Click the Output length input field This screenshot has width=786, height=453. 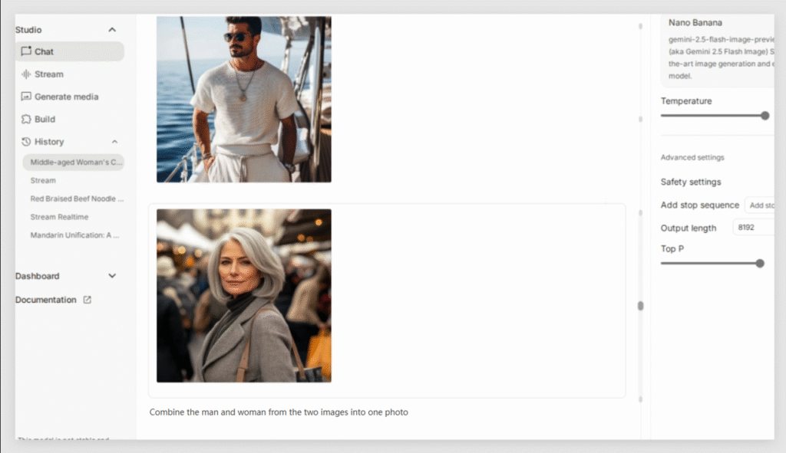[x=754, y=227]
